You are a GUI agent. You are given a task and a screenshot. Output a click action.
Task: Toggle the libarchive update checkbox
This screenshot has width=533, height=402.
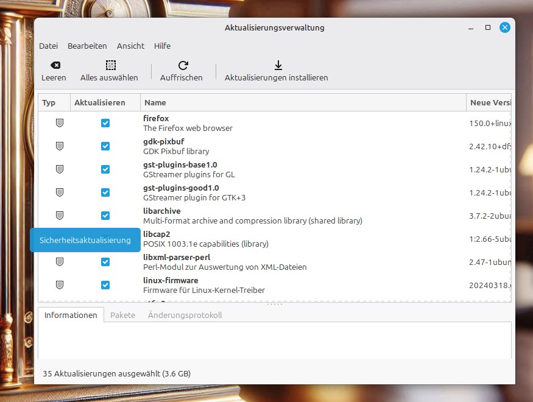coord(105,216)
